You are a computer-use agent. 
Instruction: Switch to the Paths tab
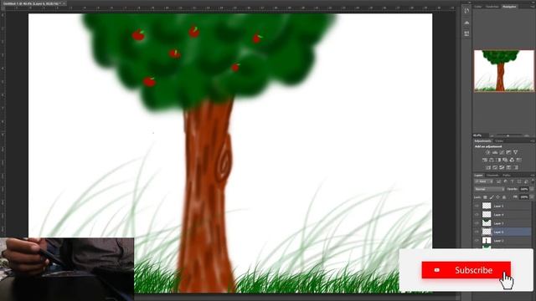(x=506, y=175)
